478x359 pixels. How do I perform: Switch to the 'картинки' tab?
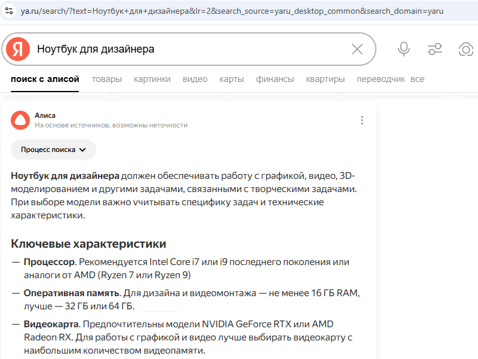click(x=152, y=79)
